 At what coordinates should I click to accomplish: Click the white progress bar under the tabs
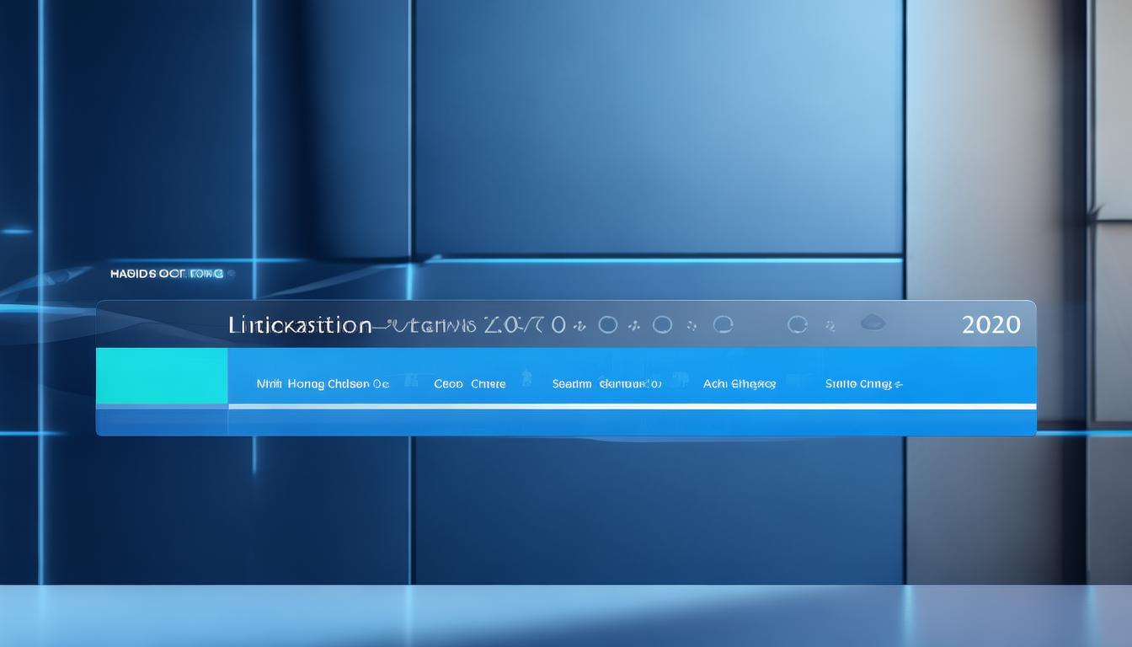point(632,407)
